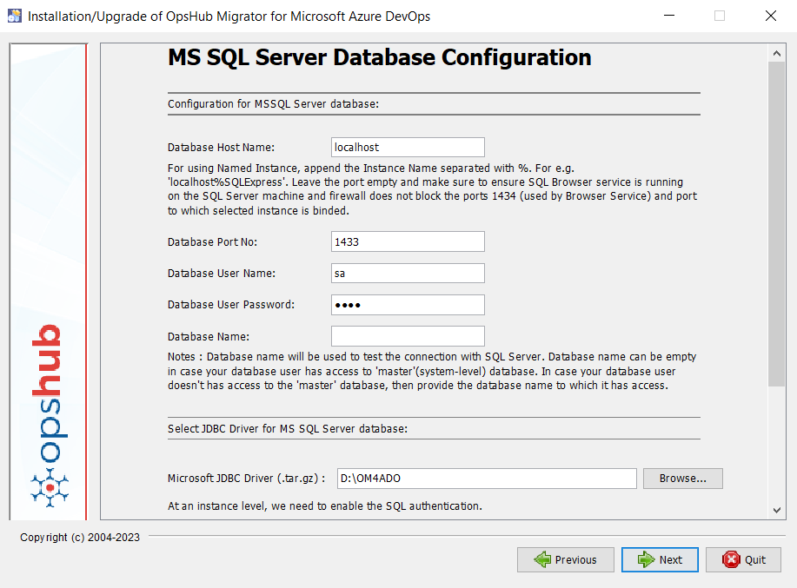
Task: Click the installer app icon in title bar
Action: [15, 16]
